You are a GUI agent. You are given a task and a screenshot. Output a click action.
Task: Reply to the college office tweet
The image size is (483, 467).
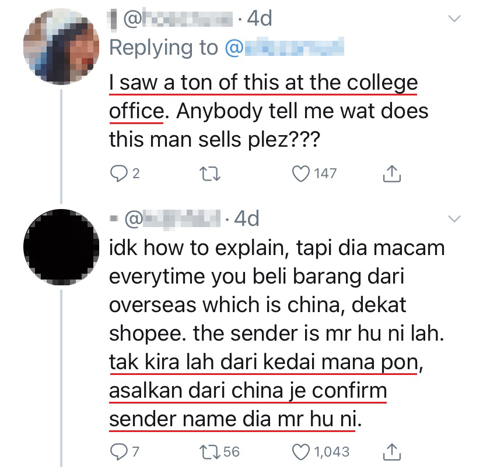click(119, 173)
